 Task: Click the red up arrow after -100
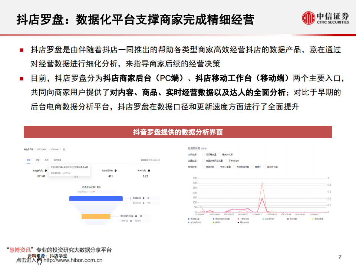click(x=94, y=192)
